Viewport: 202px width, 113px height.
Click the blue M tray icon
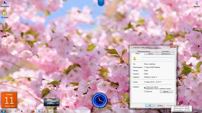[x=165, y=111]
